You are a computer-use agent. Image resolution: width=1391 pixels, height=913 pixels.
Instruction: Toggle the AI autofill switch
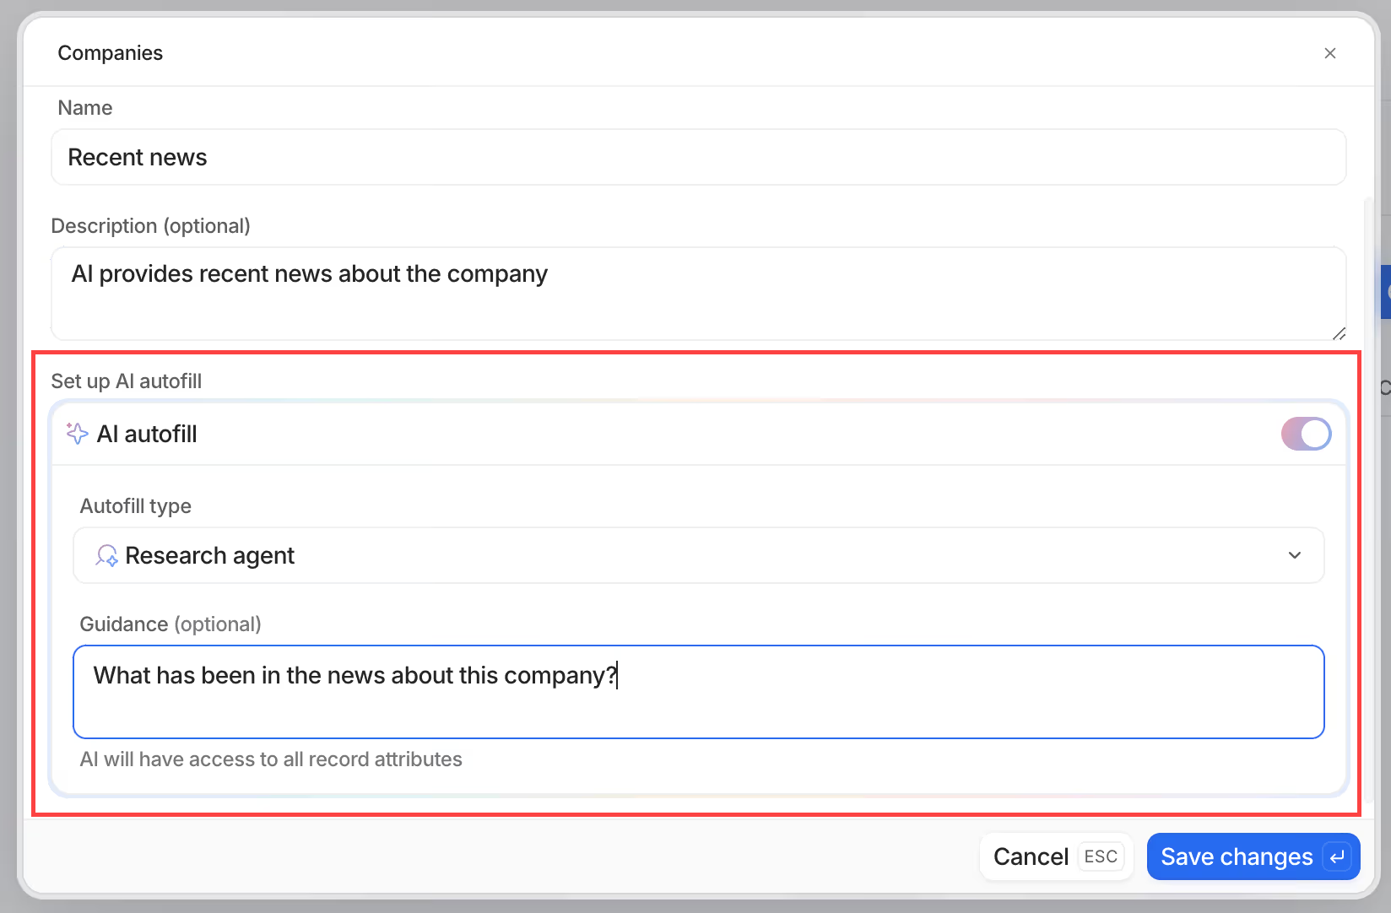[1306, 434]
